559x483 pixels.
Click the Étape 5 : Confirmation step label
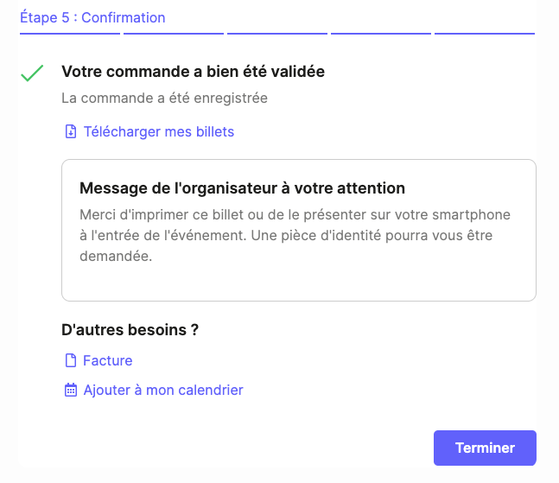[x=92, y=17]
